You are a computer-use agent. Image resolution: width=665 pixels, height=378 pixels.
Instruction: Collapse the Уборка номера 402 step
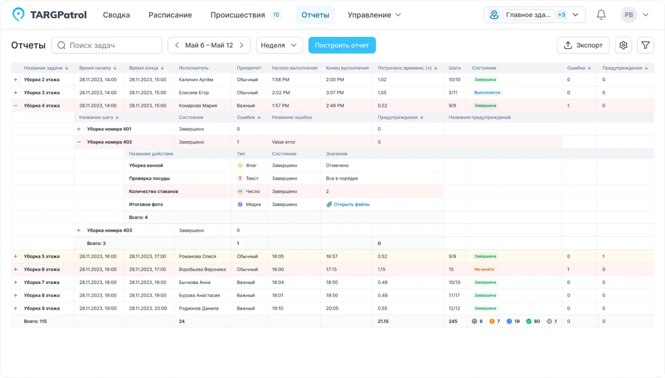click(79, 142)
